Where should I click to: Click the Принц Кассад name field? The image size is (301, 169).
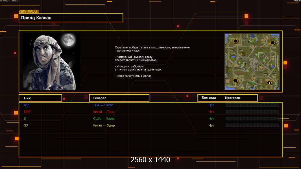71,18
